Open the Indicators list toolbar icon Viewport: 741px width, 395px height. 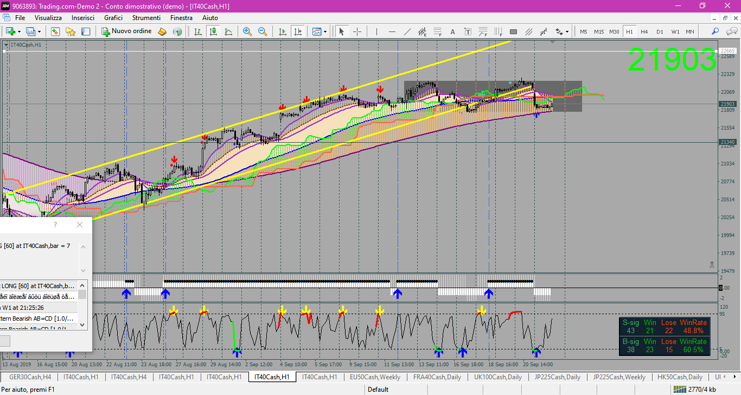[317, 31]
